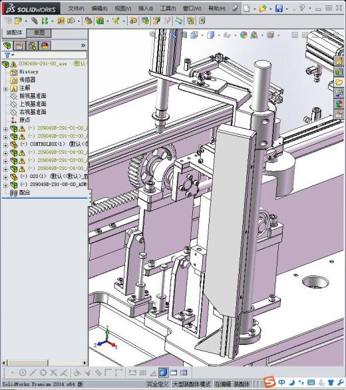Viewport: 346px width, 390px height.
Task: Open the Insert Components dropdown arrow
Action: [26, 21]
